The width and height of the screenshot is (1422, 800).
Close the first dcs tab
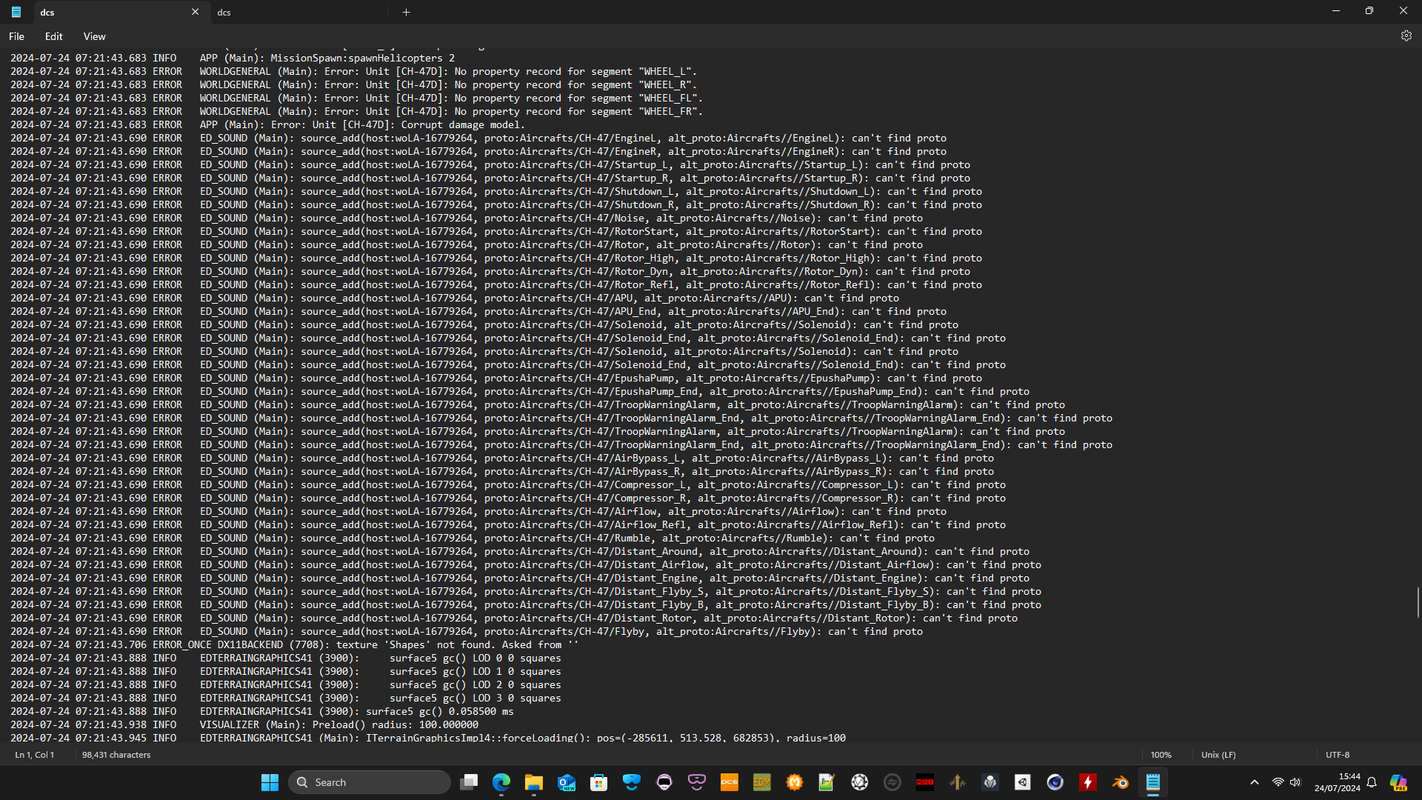tap(195, 12)
